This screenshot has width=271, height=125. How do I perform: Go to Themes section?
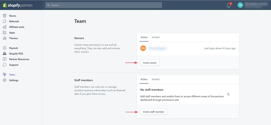[x=14, y=38]
